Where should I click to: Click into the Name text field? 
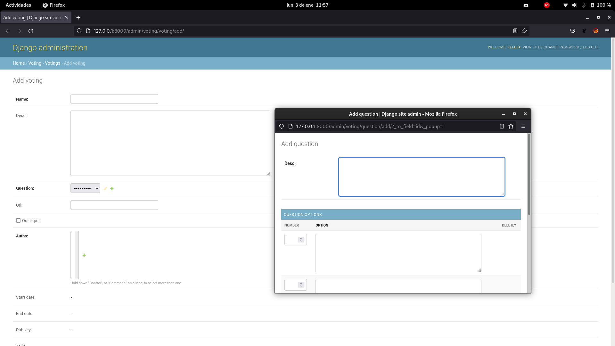(114, 99)
